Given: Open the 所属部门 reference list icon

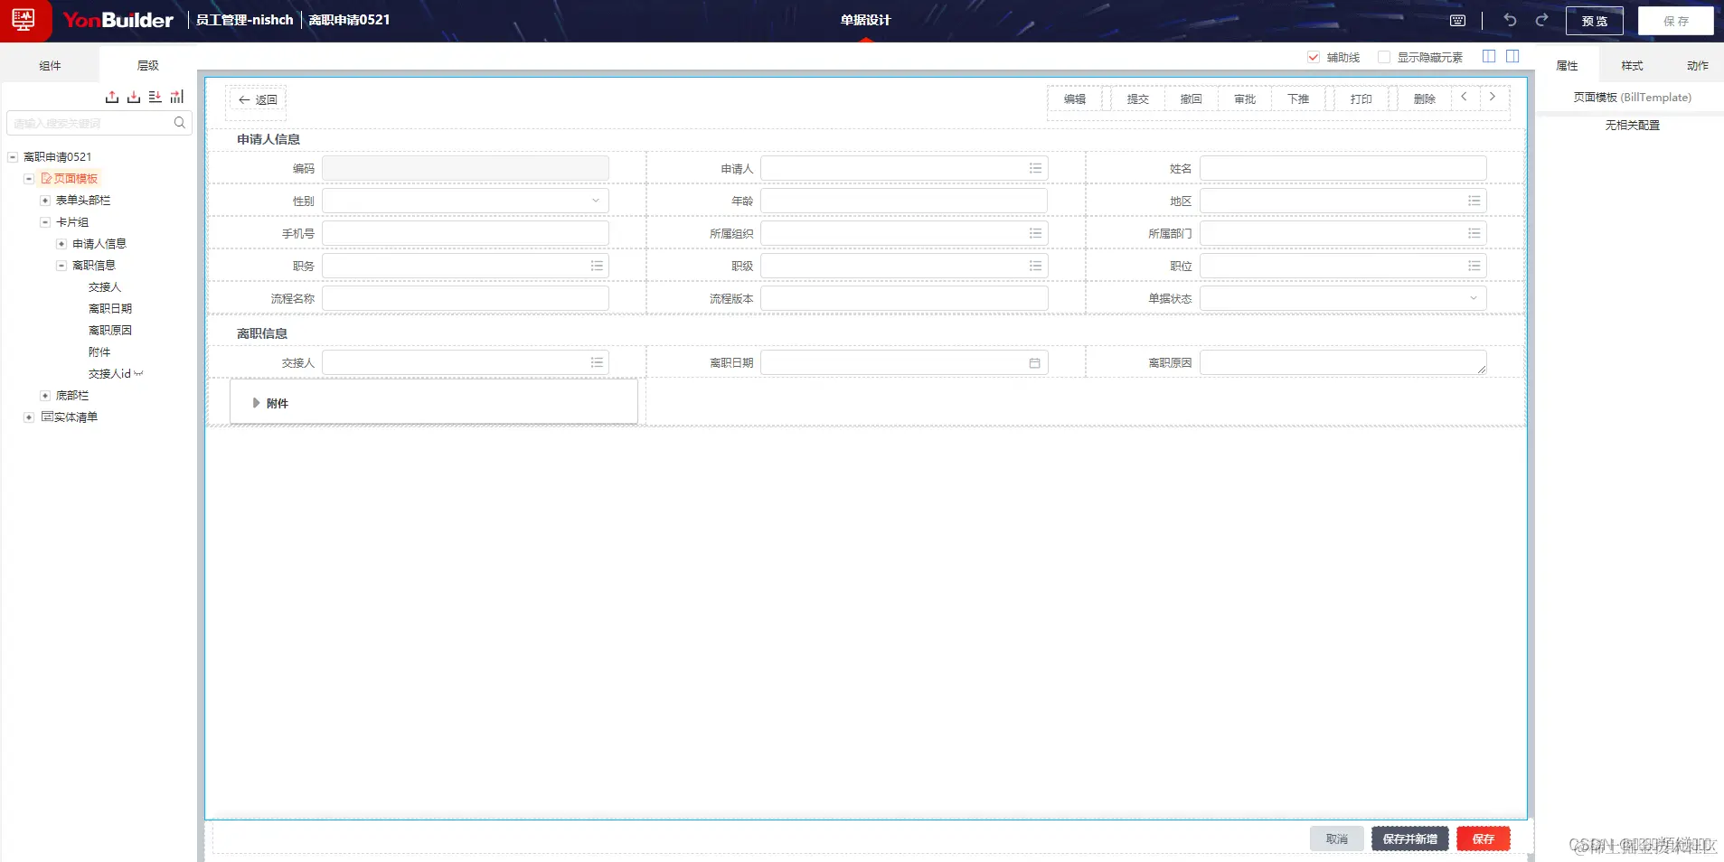Looking at the screenshot, I should tap(1474, 233).
